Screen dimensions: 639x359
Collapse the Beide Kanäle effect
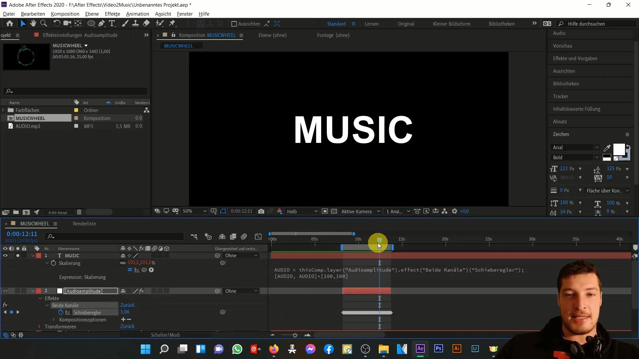(47, 305)
